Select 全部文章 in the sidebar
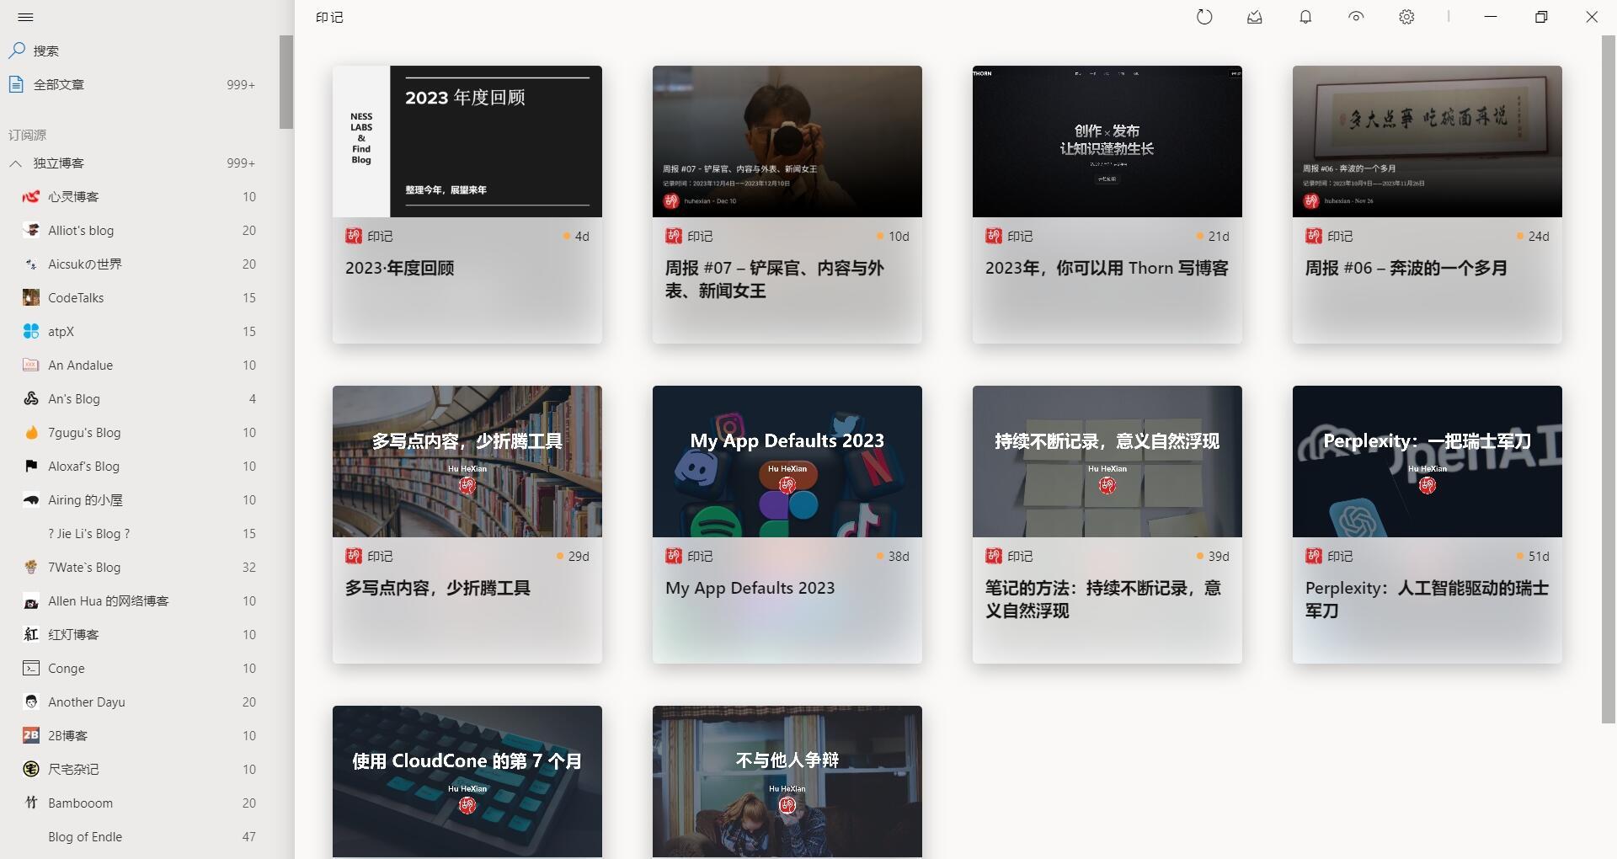Viewport: 1617px width, 859px height. click(x=139, y=84)
